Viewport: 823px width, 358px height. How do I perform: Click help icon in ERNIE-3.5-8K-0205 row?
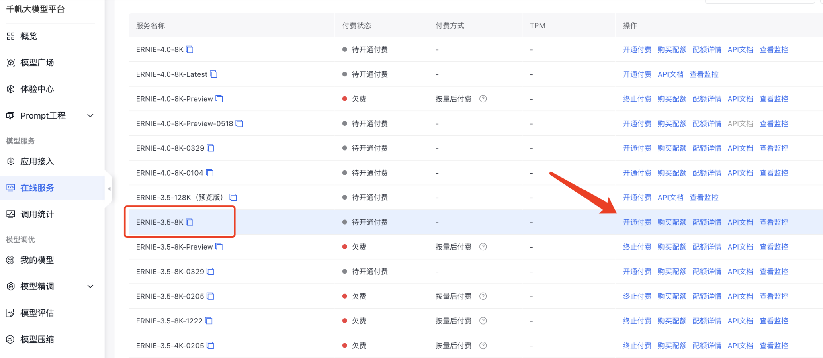pos(483,296)
